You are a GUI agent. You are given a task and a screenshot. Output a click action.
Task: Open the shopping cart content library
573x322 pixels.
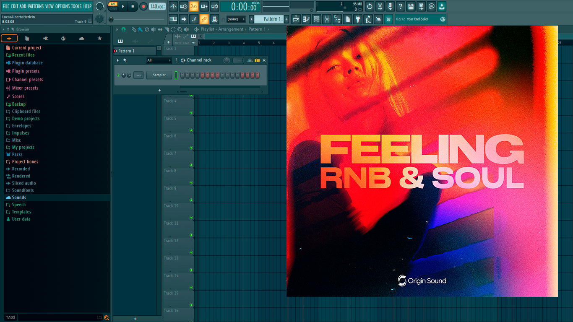tap(388, 19)
